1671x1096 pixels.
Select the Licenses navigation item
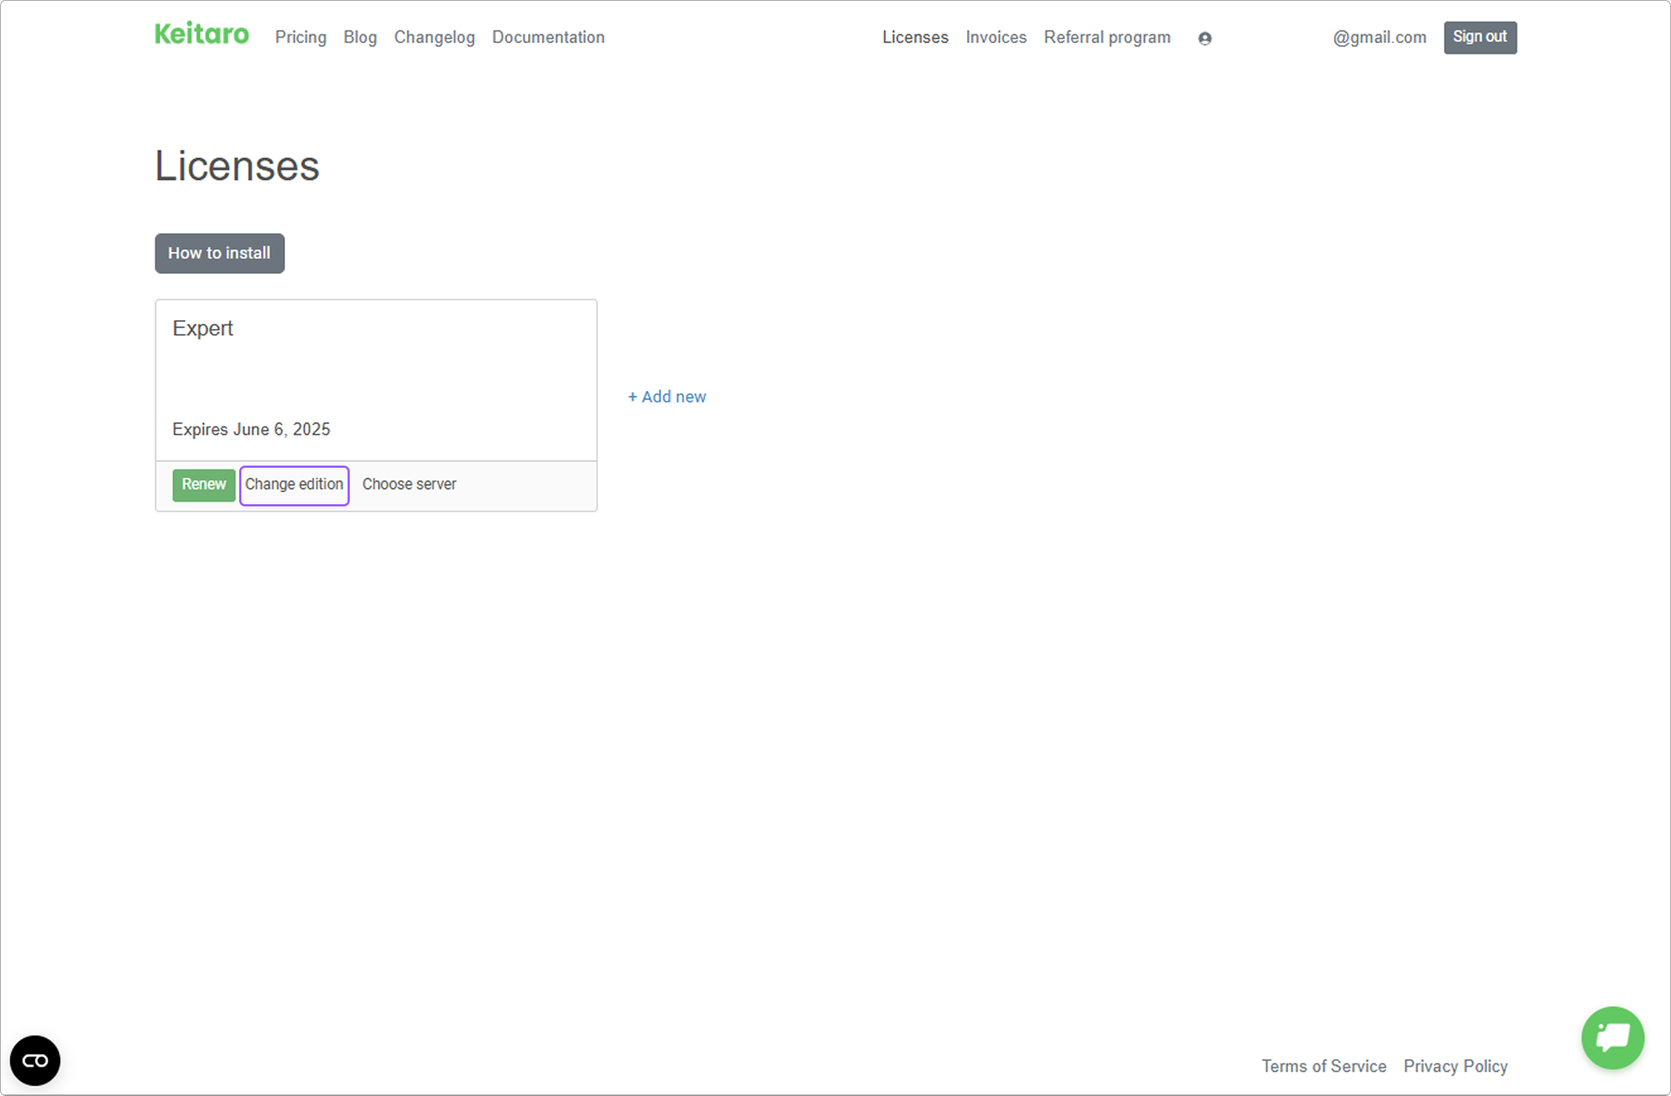[915, 37]
